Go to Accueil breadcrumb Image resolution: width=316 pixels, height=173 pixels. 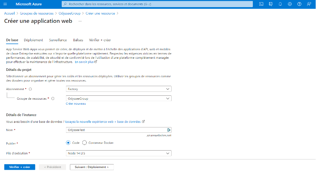pos(10,14)
